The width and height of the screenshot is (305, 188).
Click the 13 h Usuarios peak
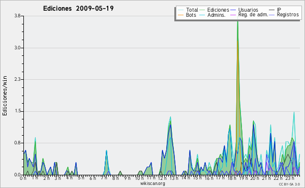coord(171,125)
